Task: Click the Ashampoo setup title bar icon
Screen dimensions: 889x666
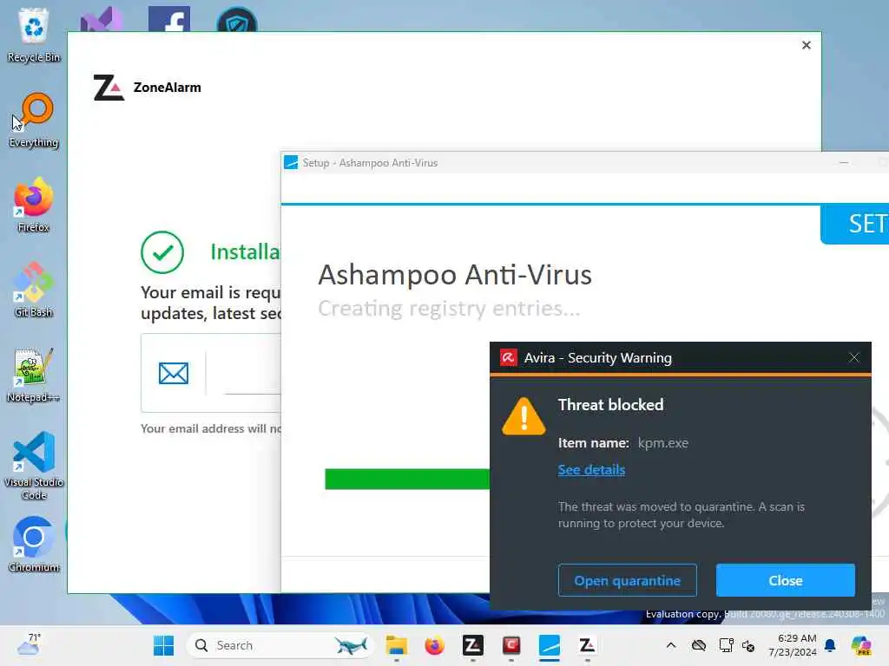Action: pyautogui.click(x=291, y=162)
